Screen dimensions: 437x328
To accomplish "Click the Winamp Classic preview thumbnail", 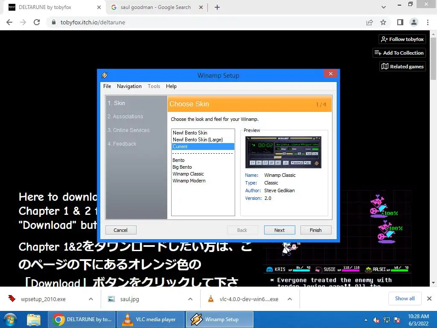I will point(283,152).
